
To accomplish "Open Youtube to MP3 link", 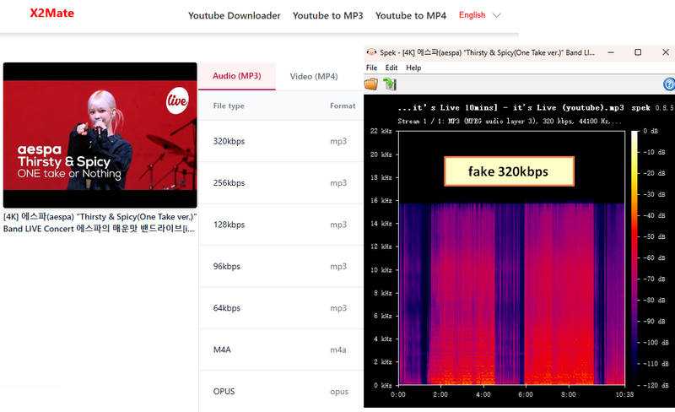I will point(327,15).
